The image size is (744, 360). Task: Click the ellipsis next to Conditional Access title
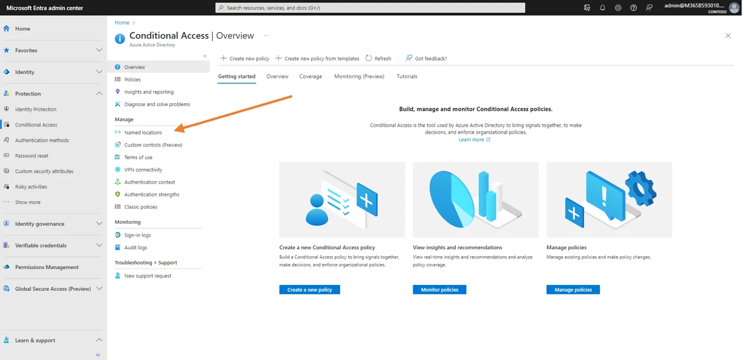tap(266, 36)
